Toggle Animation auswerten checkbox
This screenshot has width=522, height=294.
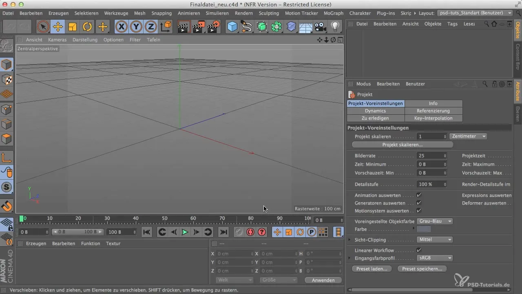[418, 196]
